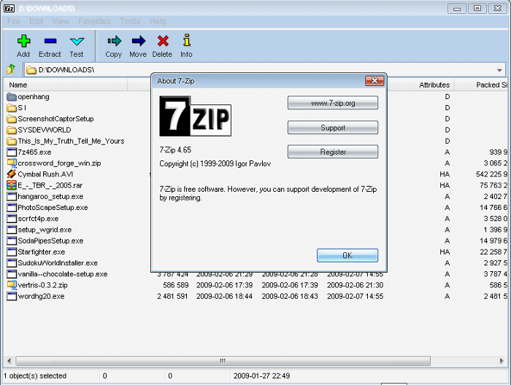The width and height of the screenshot is (511, 385).
Task: Click the Copy toolbar icon
Action: 113,42
